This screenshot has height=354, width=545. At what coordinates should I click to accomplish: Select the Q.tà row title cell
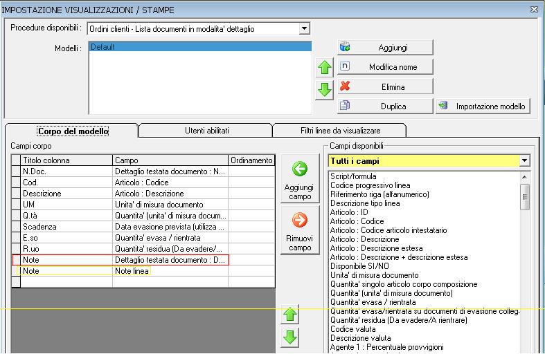pos(66,216)
